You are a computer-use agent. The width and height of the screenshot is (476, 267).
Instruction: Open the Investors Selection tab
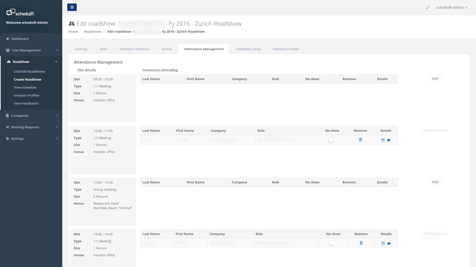(x=134, y=49)
